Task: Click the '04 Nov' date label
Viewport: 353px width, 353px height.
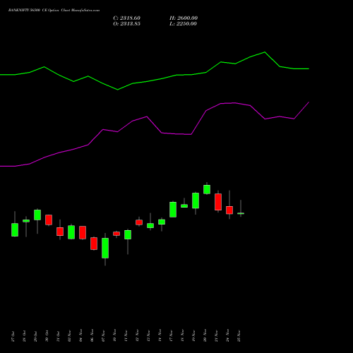Action: pos(80,336)
